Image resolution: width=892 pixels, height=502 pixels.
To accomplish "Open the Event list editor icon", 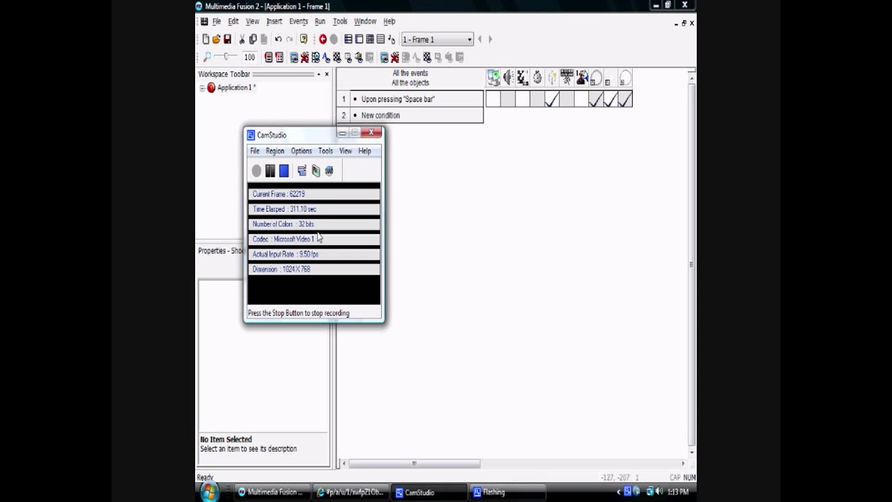I will click(x=380, y=40).
